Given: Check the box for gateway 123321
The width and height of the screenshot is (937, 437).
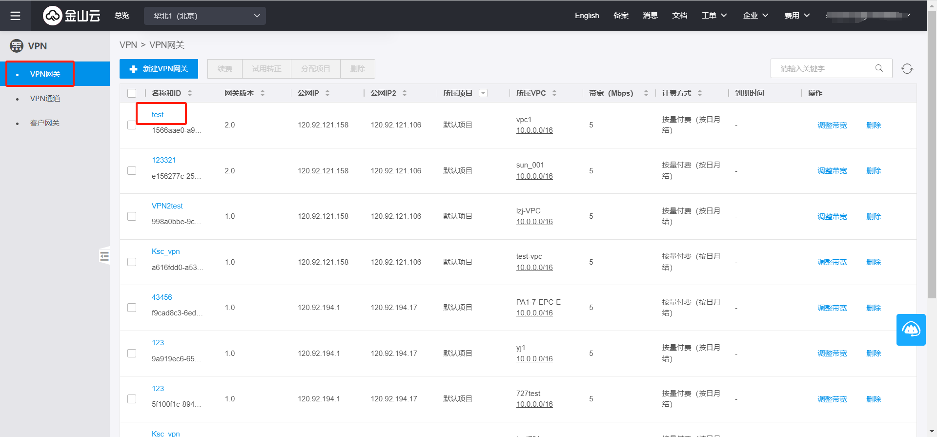Looking at the screenshot, I should tap(132, 170).
